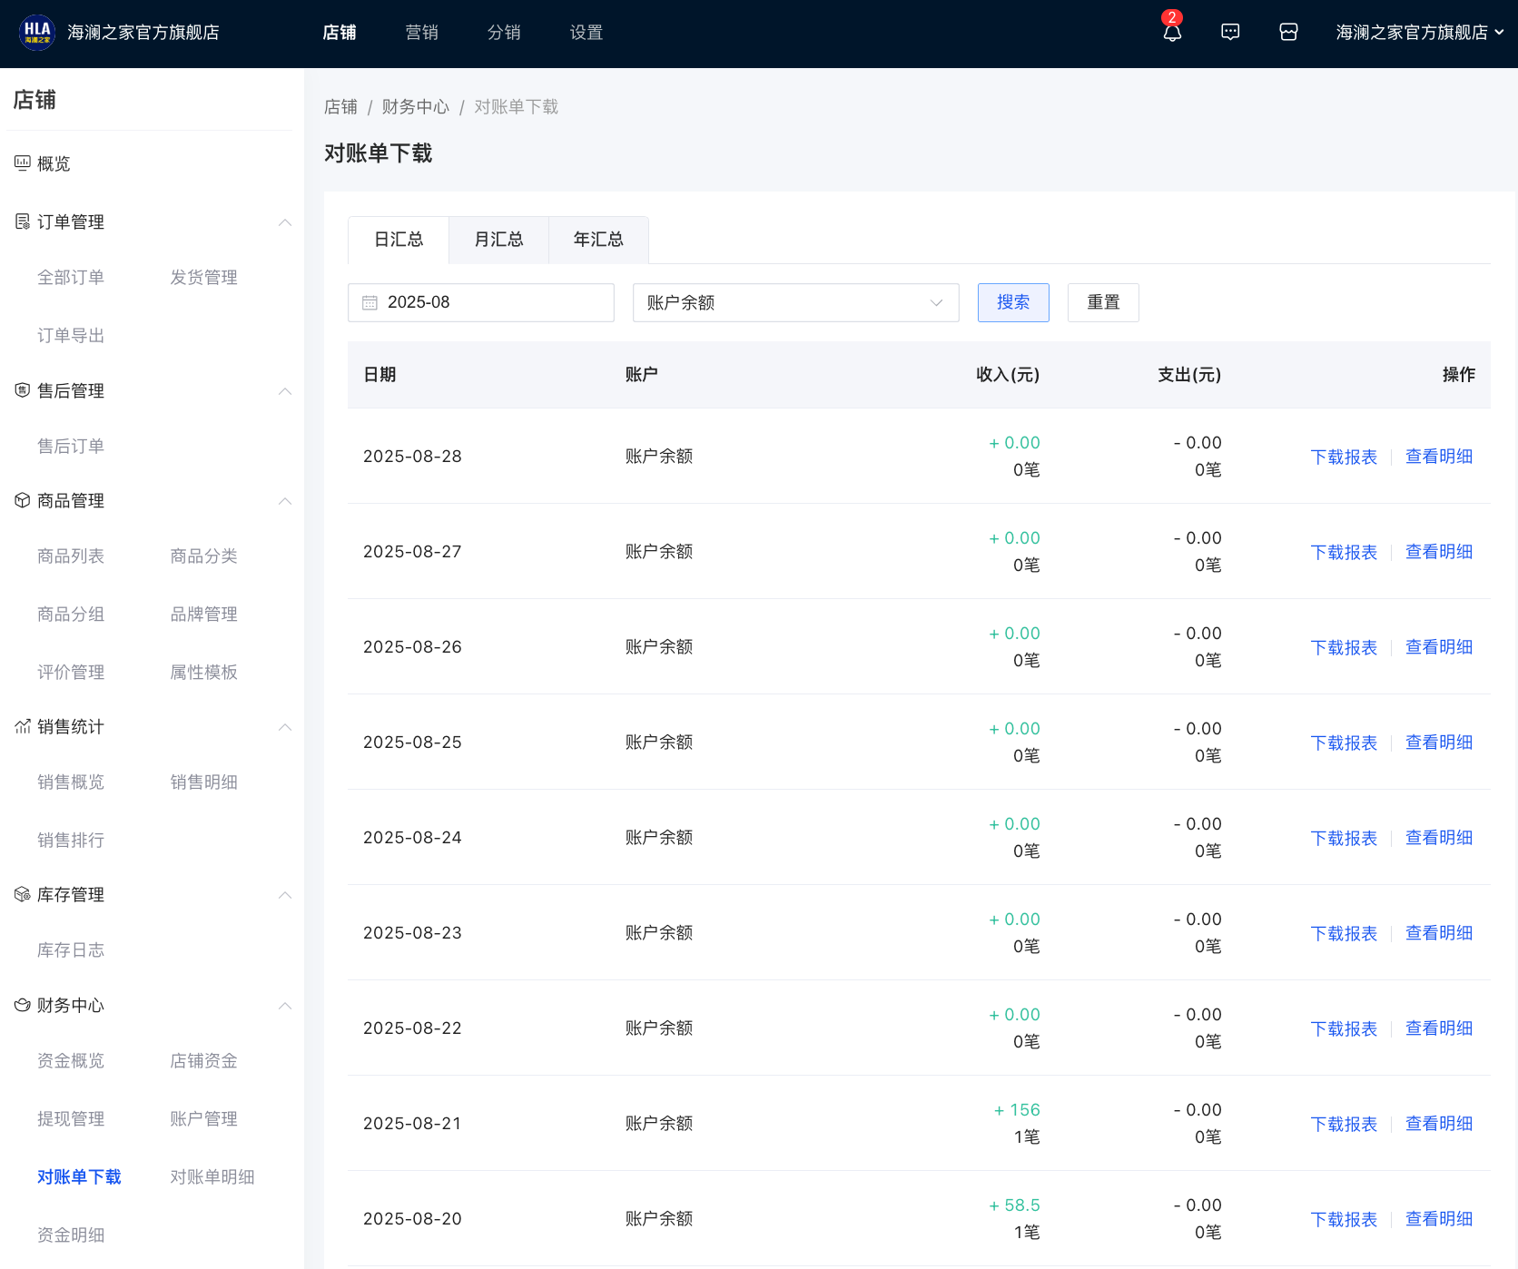Collapse the 售后管理 section chevron

pos(285,391)
